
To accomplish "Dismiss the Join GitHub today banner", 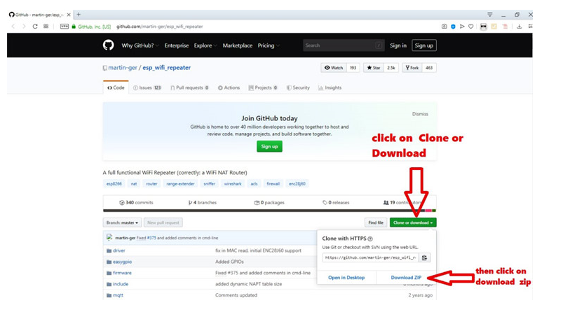I will (420, 114).
